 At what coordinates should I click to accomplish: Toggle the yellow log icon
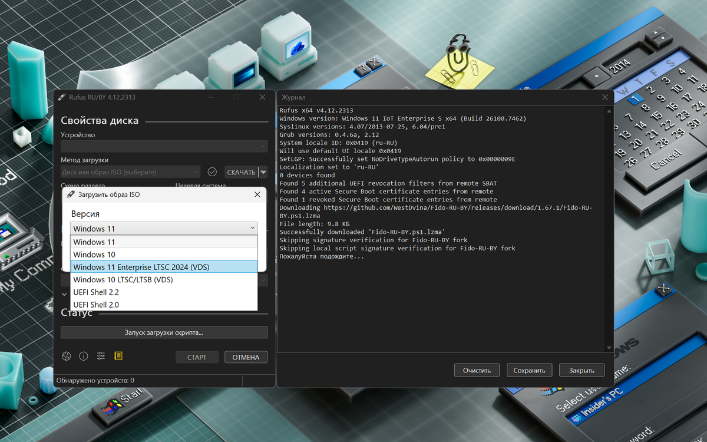click(118, 356)
